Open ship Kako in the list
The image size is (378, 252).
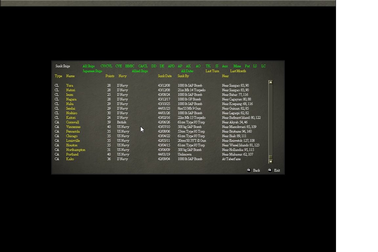click(70, 159)
